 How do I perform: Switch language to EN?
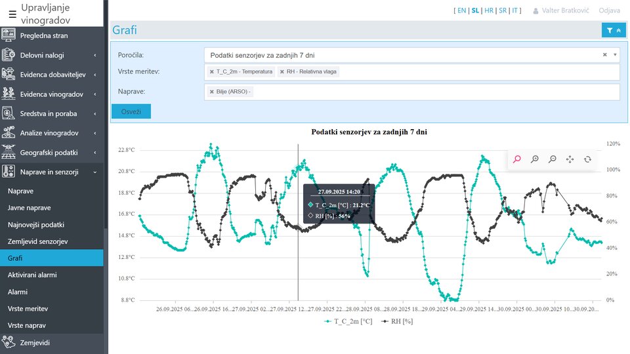click(x=461, y=10)
